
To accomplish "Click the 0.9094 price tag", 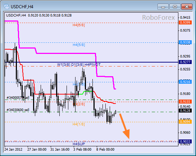I will point(185,121).
